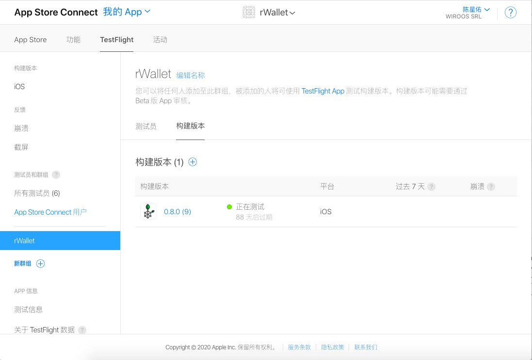Add a build with the plus icon

pyautogui.click(x=193, y=162)
